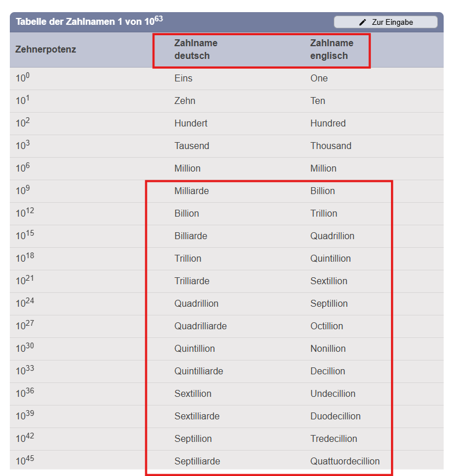Click the table title Tabelle der Zahlnamen
The height and width of the screenshot is (476, 461).
coord(89,21)
